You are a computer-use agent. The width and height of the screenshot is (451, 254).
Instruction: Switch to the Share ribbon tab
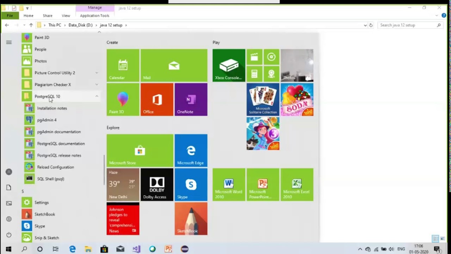(x=48, y=16)
